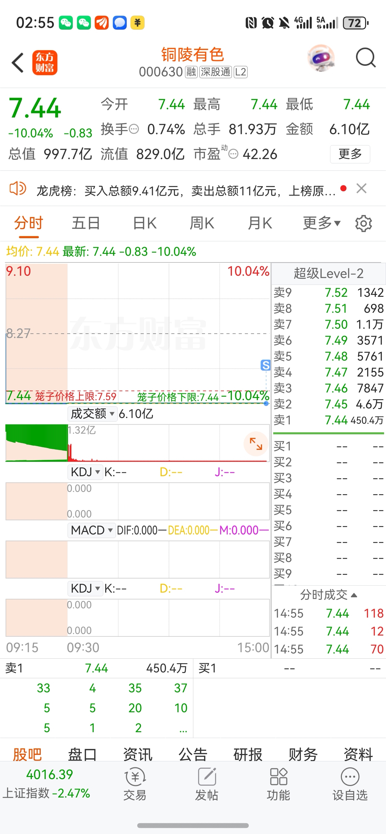Image resolution: width=386 pixels, height=834 pixels.
Task: Switch to the 盘口 tab
Action: click(82, 754)
